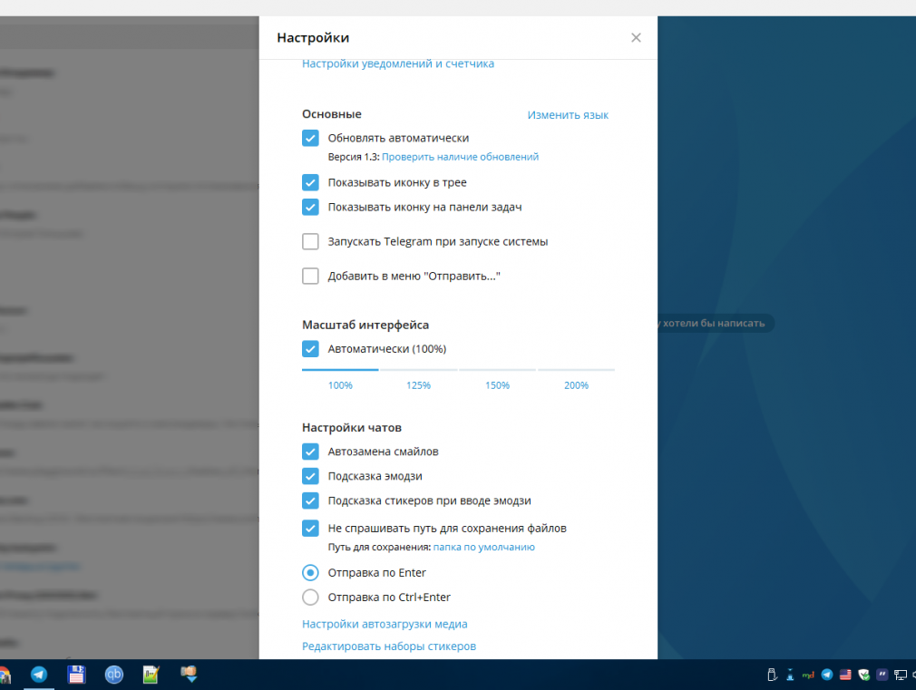Click the green-orange md tray icon
916x690 pixels.
pos(808,675)
